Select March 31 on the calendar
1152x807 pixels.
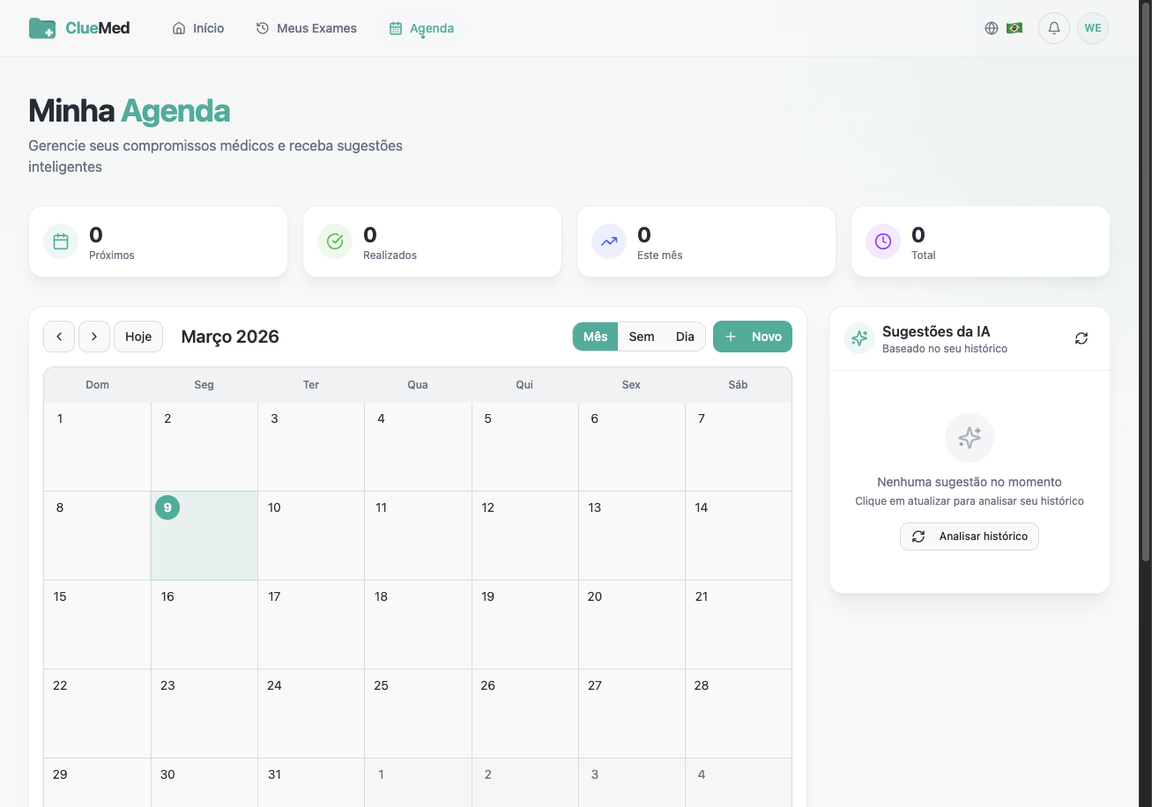click(311, 783)
